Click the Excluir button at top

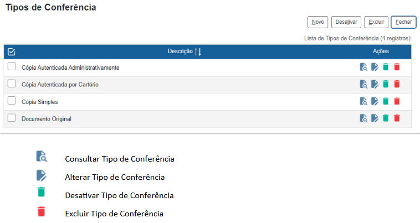coord(376,22)
